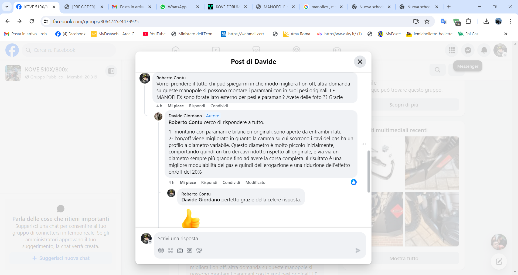Open three-dot options on Davide's comment
The image size is (518, 275).
coord(364,144)
